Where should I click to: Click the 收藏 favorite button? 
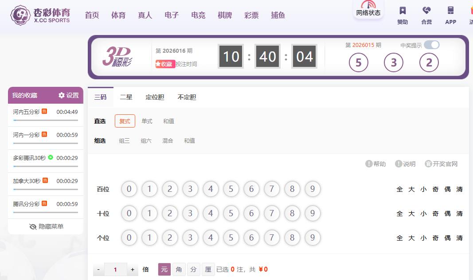point(165,64)
